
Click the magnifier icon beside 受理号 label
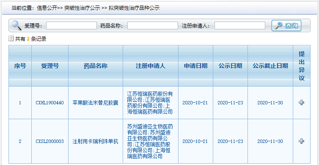coord(16,25)
